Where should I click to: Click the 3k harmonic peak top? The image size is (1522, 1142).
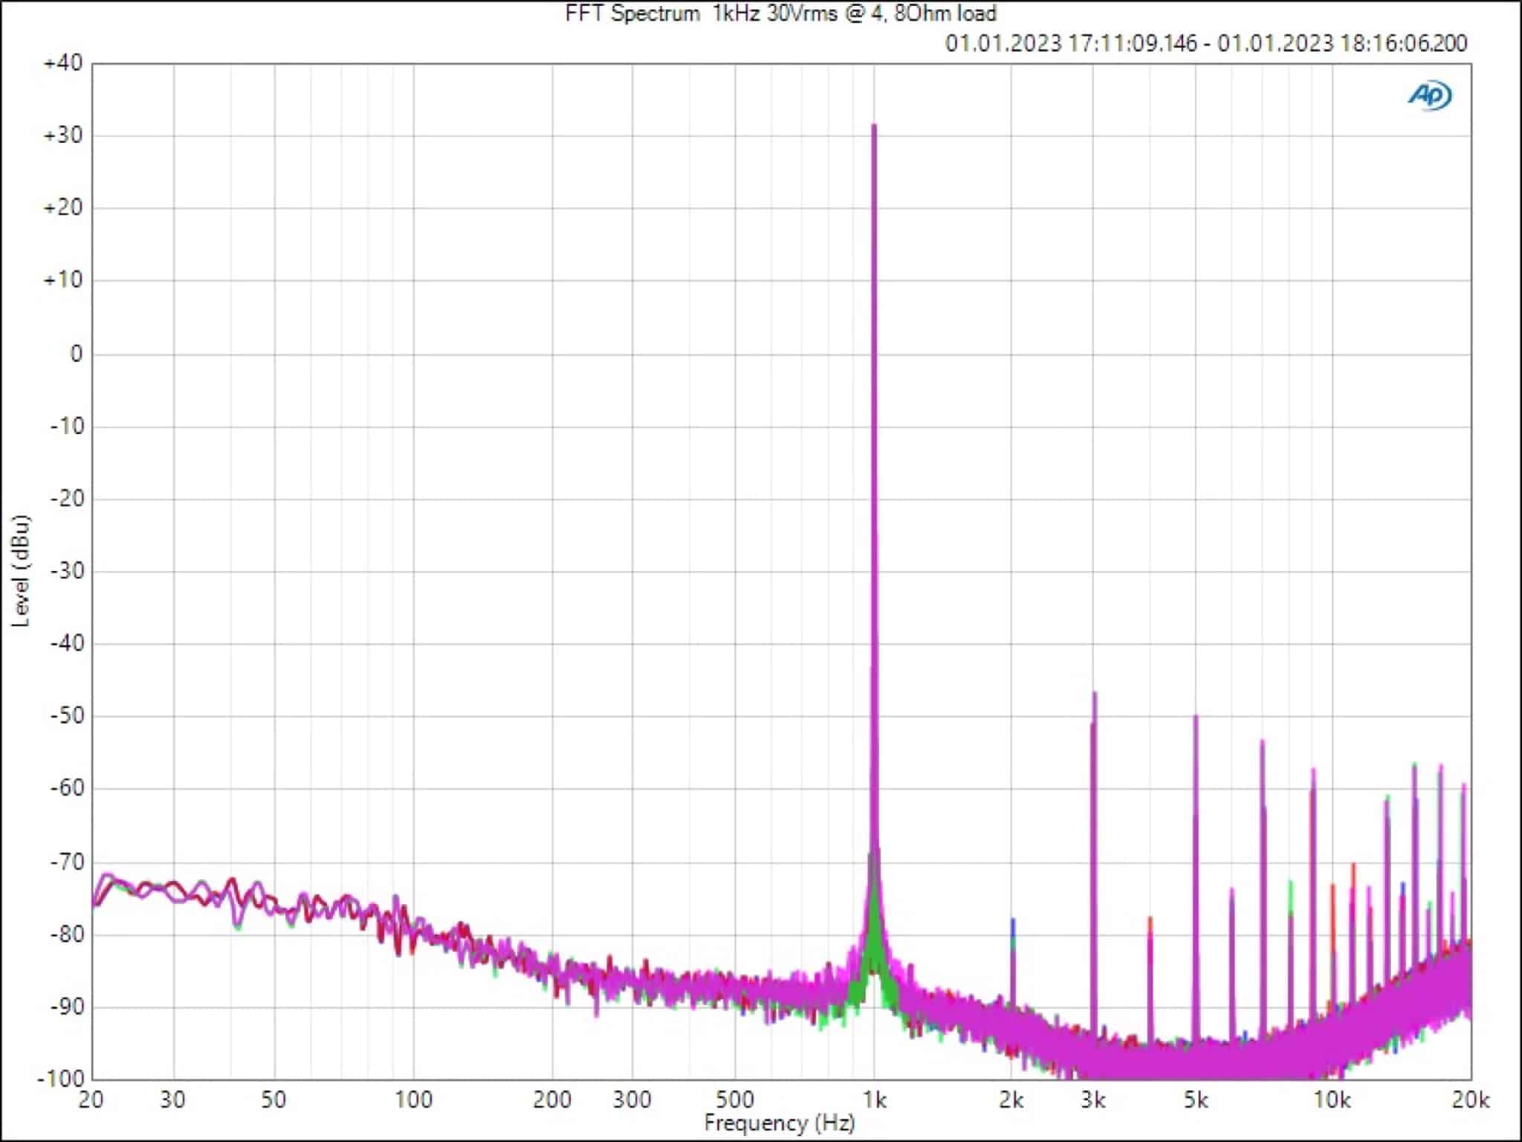pyautogui.click(x=1095, y=694)
